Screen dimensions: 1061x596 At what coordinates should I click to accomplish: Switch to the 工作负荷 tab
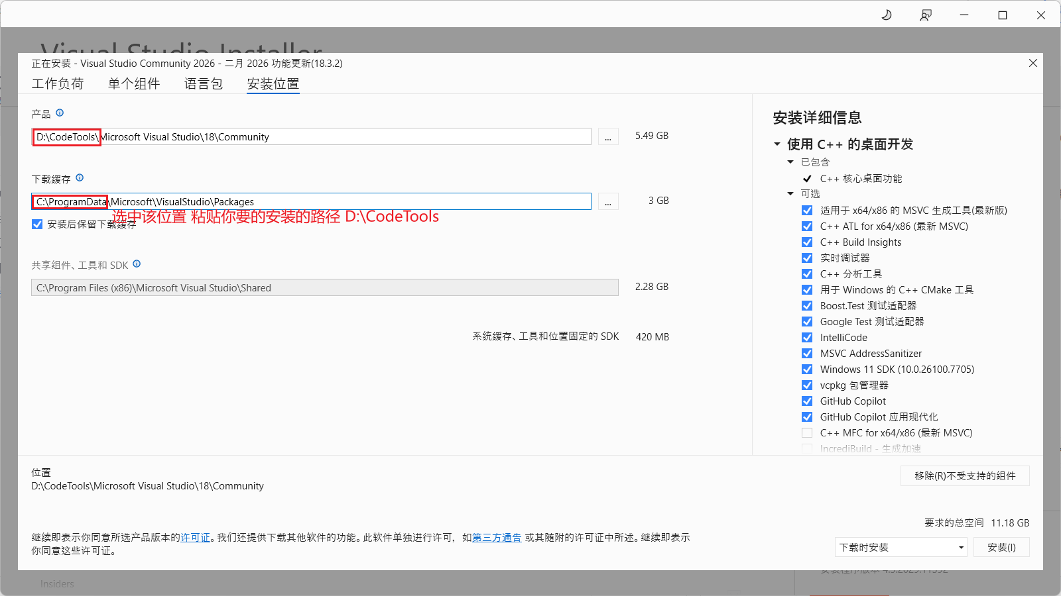[58, 83]
